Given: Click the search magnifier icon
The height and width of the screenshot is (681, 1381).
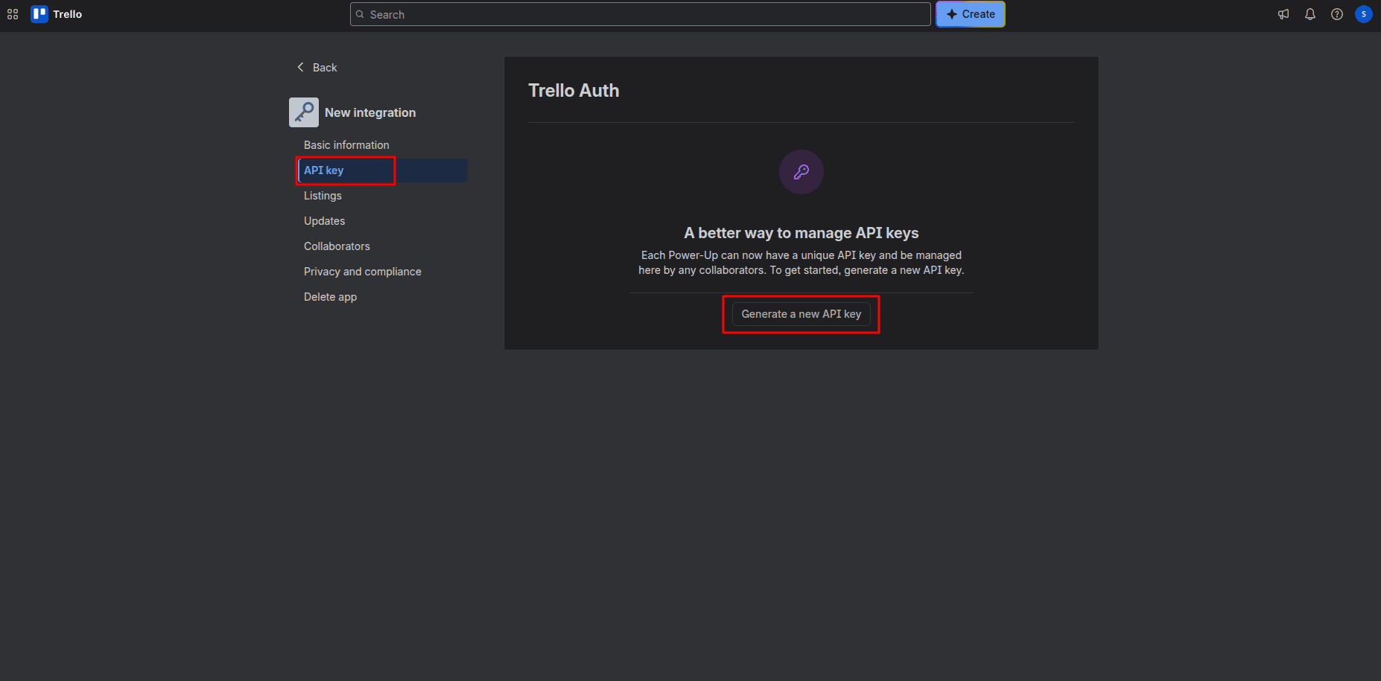Looking at the screenshot, I should click(360, 14).
